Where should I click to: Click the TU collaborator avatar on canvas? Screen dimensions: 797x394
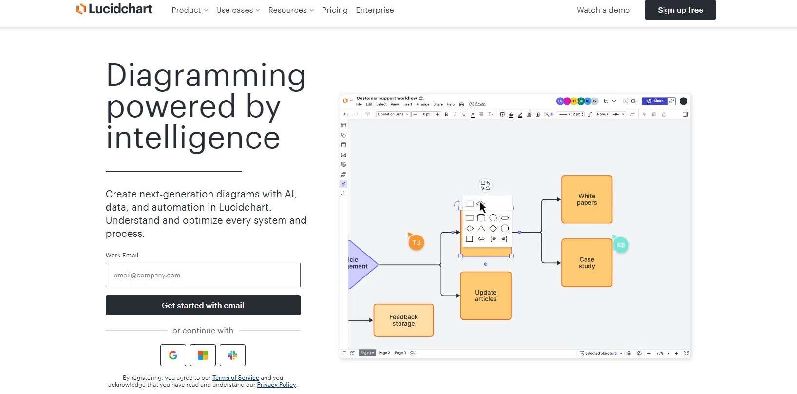click(x=416, y=242)
